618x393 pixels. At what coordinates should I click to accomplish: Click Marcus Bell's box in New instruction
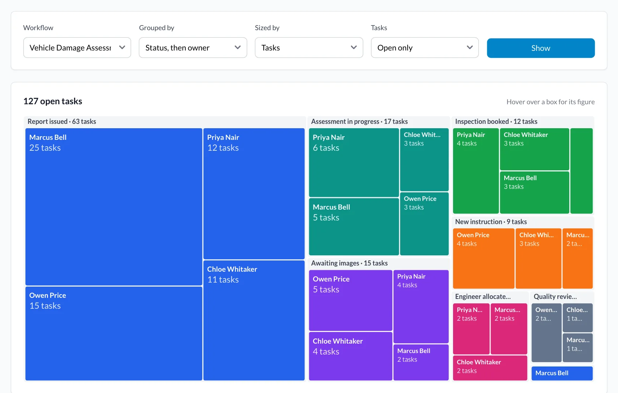click(578, 258)
